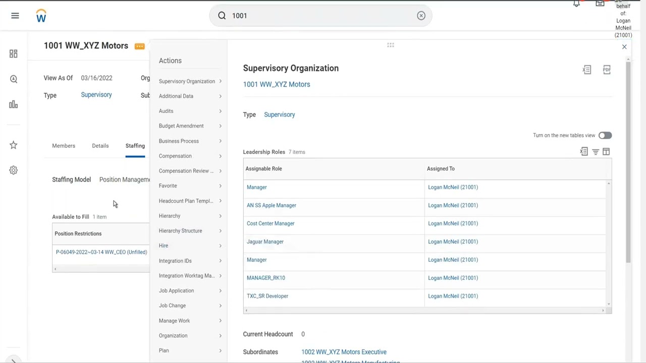Viewport: 646px width, 363px height.
Task: Open Manage Work menu item
Action: click(190, 321)
